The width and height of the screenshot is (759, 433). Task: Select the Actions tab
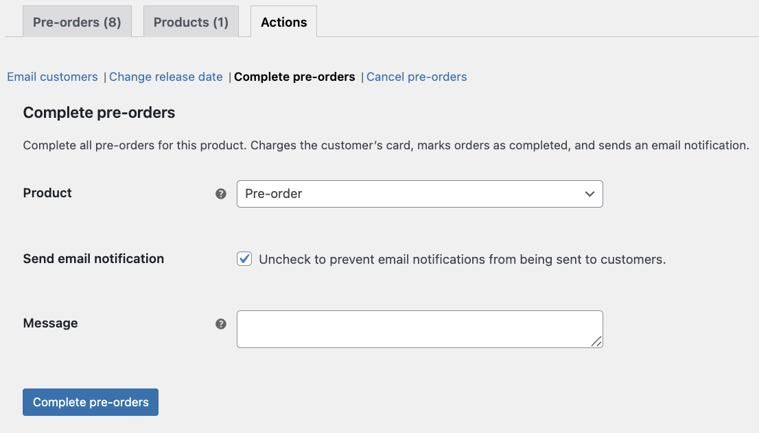coord(283,22)
